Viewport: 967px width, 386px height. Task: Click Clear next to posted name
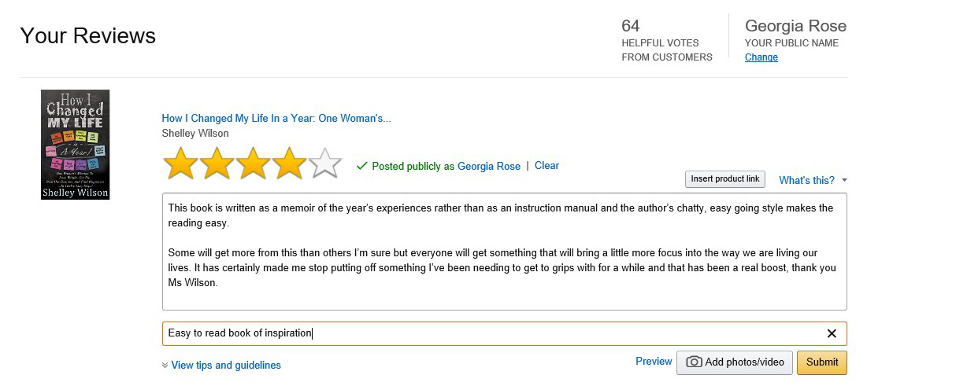(546, 166)
